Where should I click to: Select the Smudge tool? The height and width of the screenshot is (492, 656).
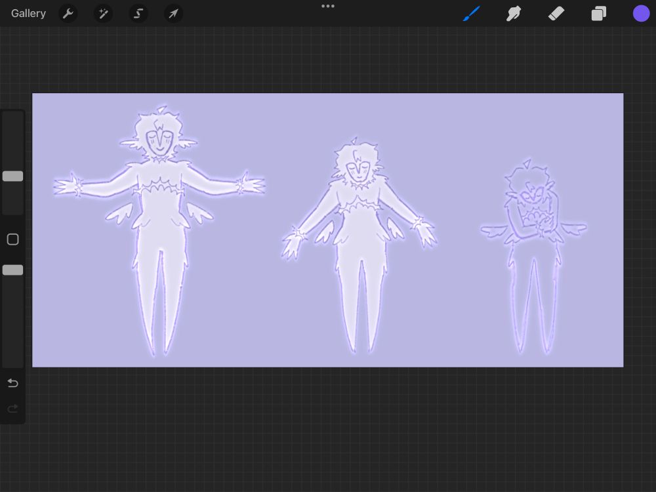(514, 14)
